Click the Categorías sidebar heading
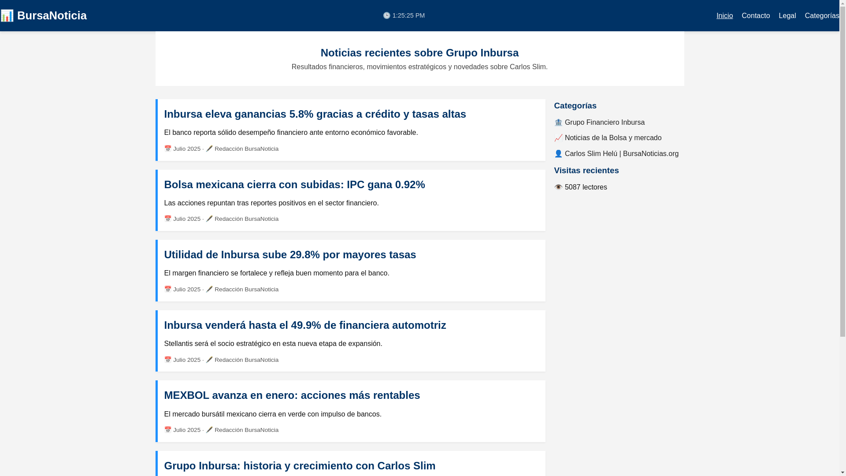The width and height of the screenshot is (846, 476). 575,106
